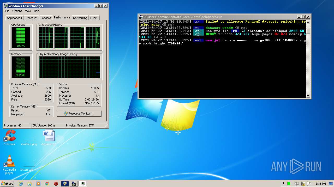Viewport: 334px width, 187px height.
Task: Open Windows Explorer folder taskbar icon
Action: tap(29, 184)
